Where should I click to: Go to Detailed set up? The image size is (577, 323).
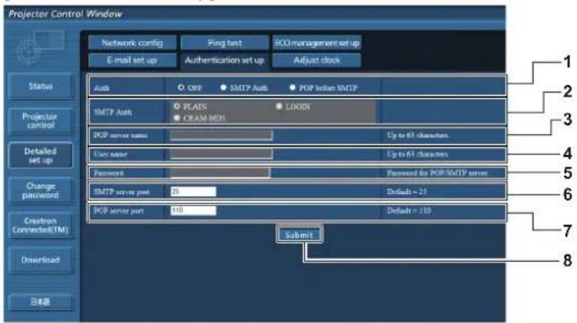coord(40,155)
